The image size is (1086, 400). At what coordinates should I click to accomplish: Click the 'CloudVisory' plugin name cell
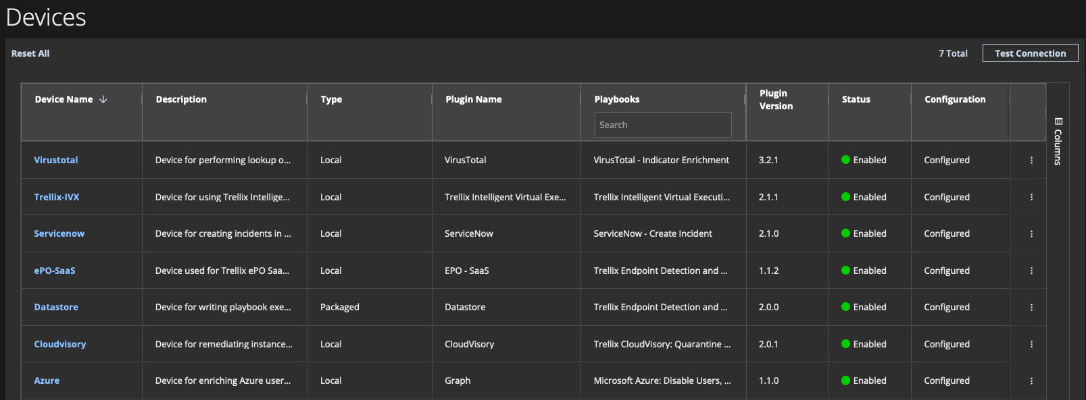tap(470, 344)
